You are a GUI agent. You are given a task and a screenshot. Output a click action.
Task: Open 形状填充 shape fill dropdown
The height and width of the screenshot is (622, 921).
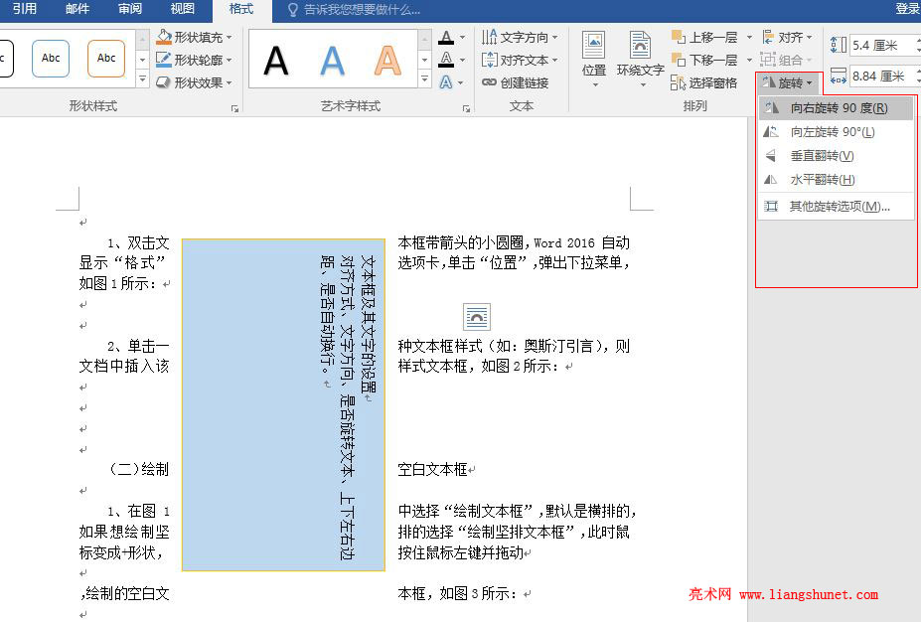coord(195,37)
